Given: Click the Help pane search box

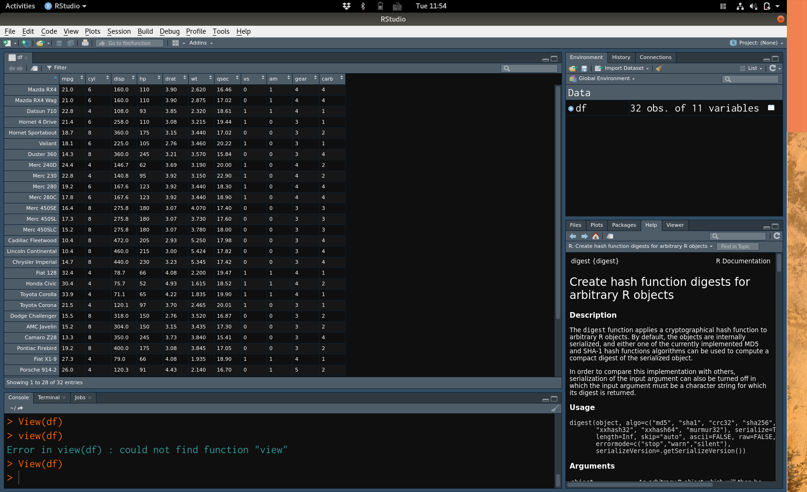Looking at the screenshot, I should point(738,236).
